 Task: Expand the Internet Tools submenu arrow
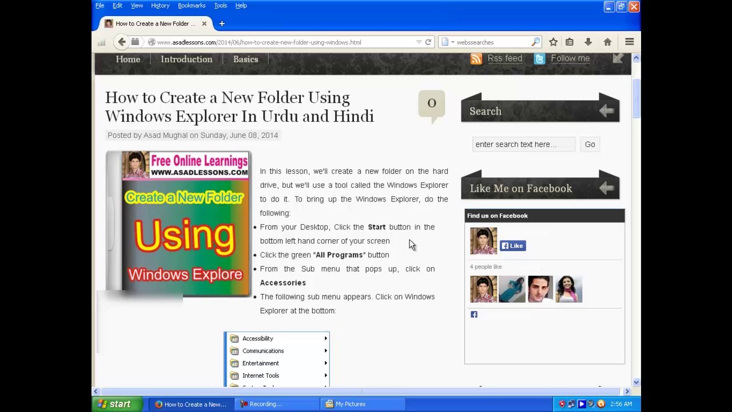pyautogui.click(x=325, y=375)
